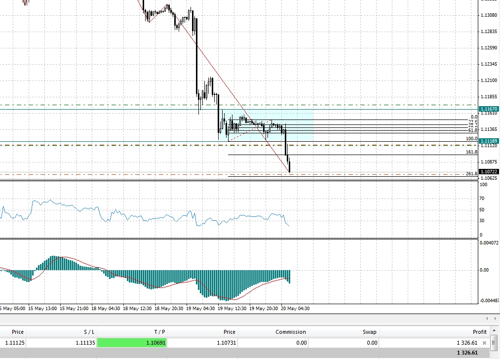Screen dimensions: 500x359
Task: Select the Swap column header
Action: pyautogui.click(x=369, y=332)
